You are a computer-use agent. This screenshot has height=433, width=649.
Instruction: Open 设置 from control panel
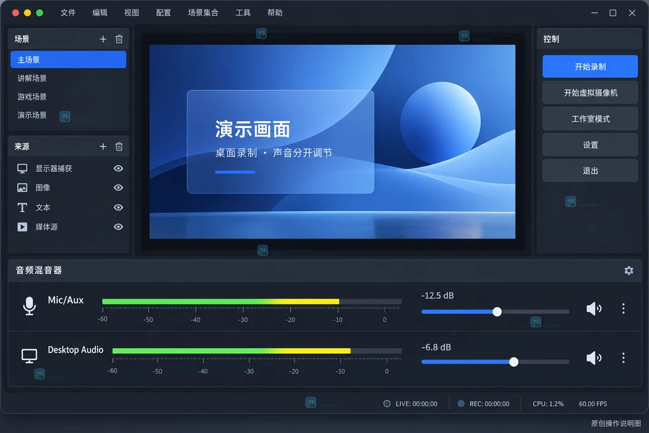pos(590,145)
